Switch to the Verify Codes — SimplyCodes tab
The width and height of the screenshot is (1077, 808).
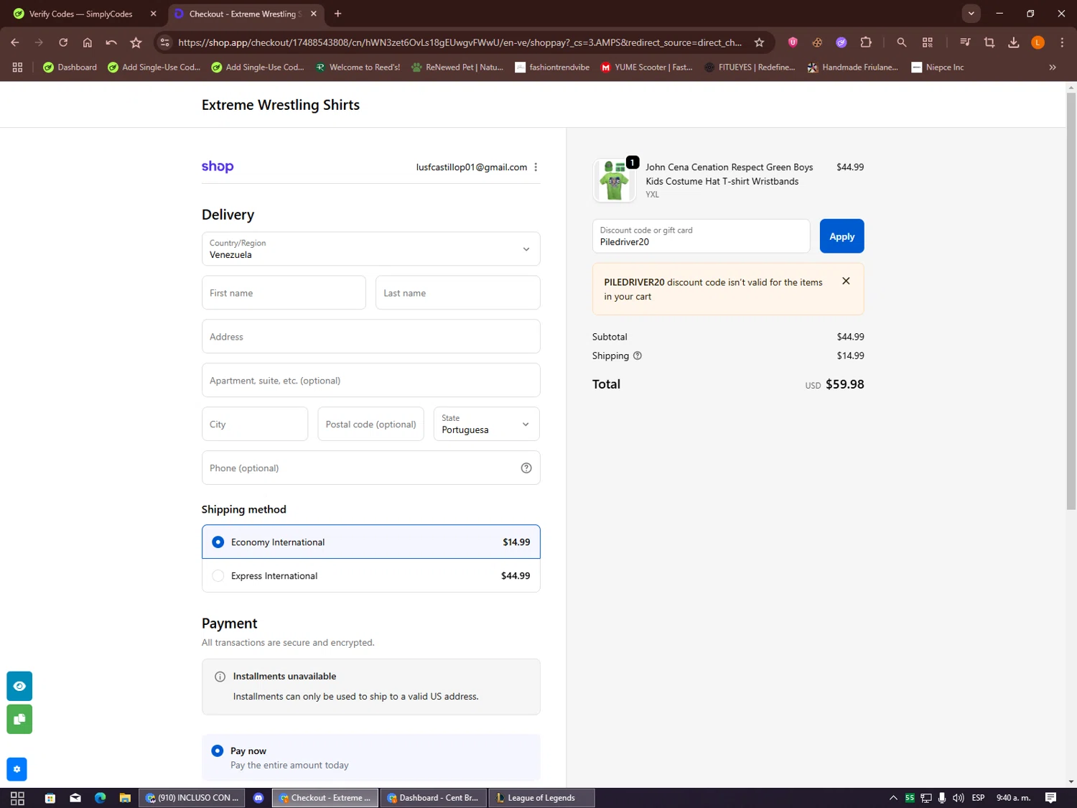click(80, 14)
